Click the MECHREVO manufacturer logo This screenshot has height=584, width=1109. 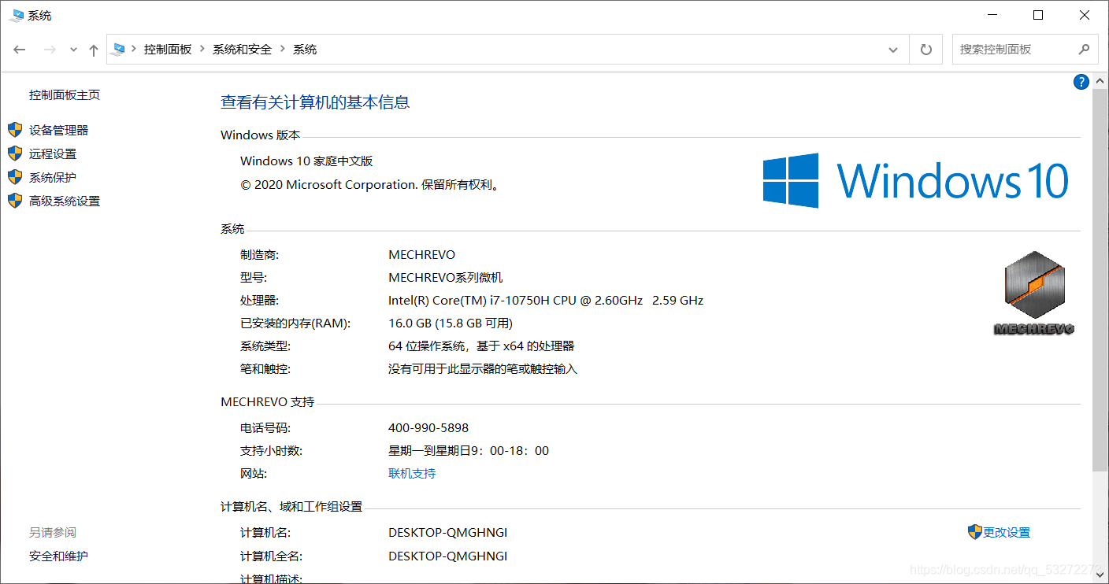[1034, 294]
